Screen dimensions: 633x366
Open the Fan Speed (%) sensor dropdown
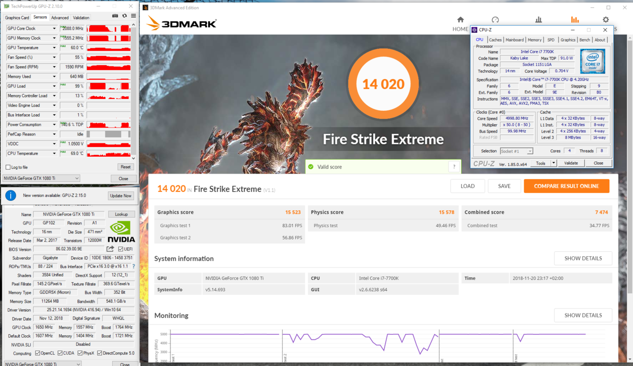[x=54, y=57]
